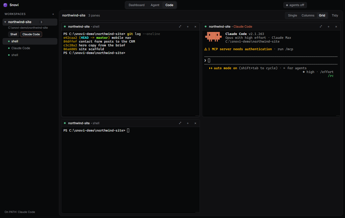Click the green /rc text
The image size is (345, 218).
[331, 76]
